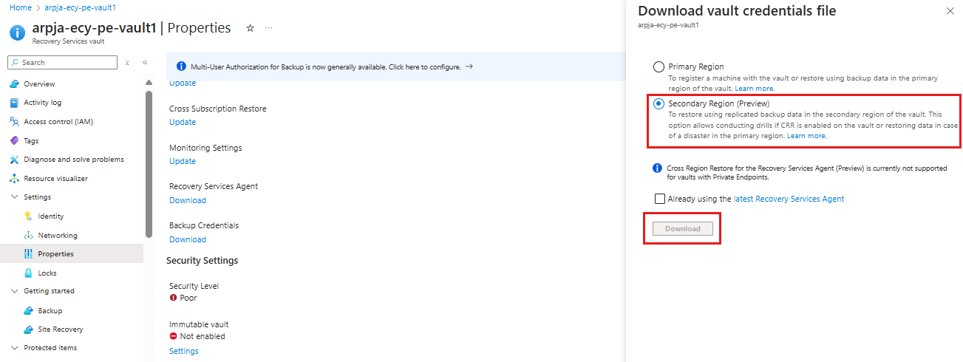Select the Secondary Region (Preview) radio button
The image size is (963, 362).
point(659,104)
